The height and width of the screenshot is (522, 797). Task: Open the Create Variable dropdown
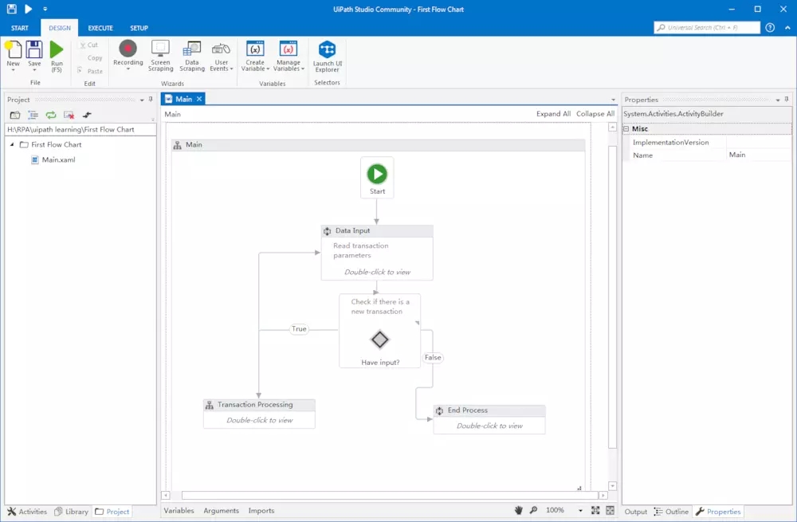tap(255, 56)
